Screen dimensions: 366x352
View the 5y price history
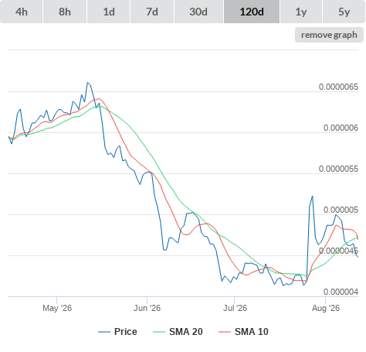tap(344, 12)
